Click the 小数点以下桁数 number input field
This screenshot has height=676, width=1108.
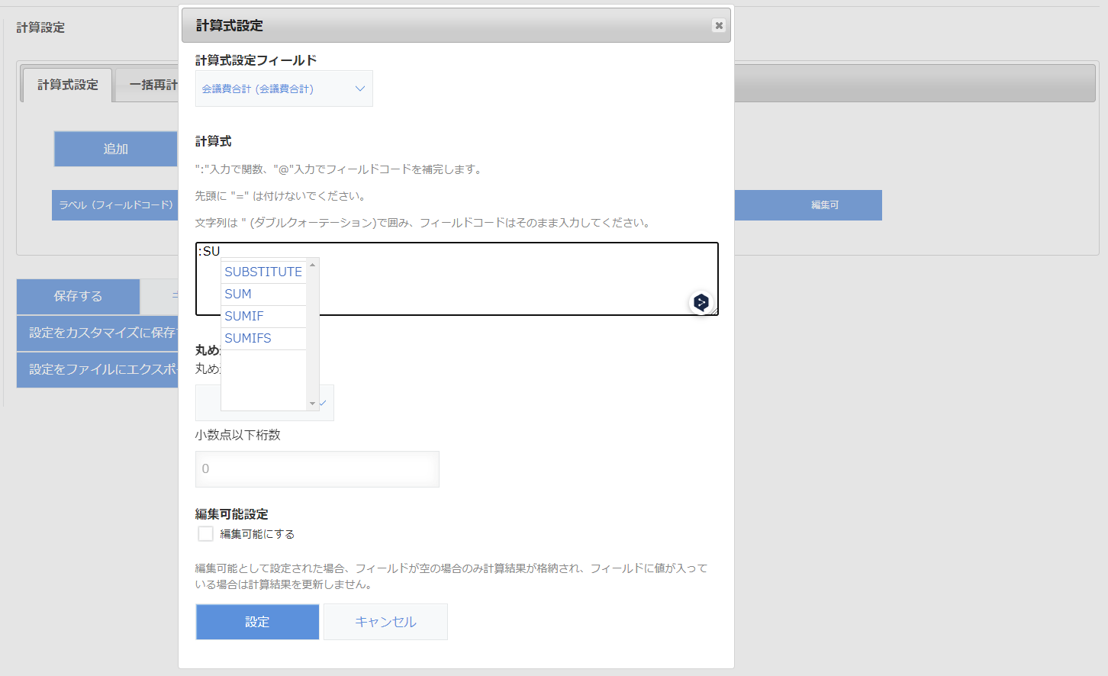pos(317,468)
